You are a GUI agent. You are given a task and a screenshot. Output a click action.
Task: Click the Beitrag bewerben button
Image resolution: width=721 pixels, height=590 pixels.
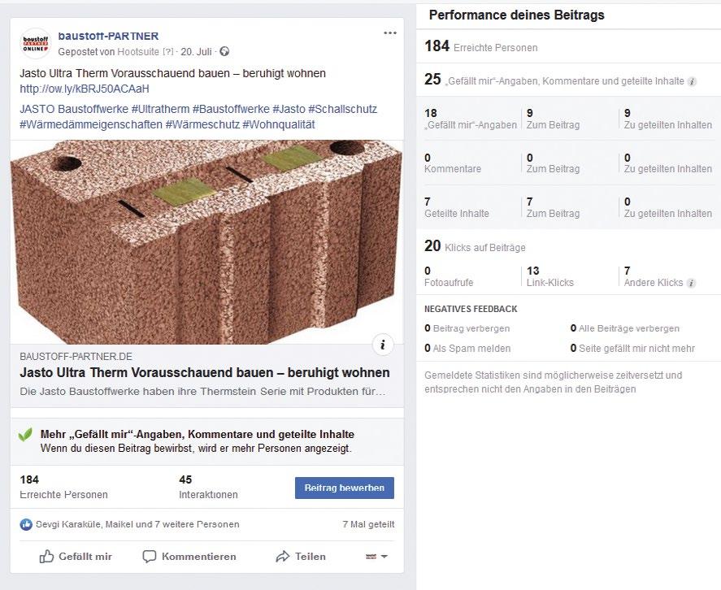click(345, 488)
